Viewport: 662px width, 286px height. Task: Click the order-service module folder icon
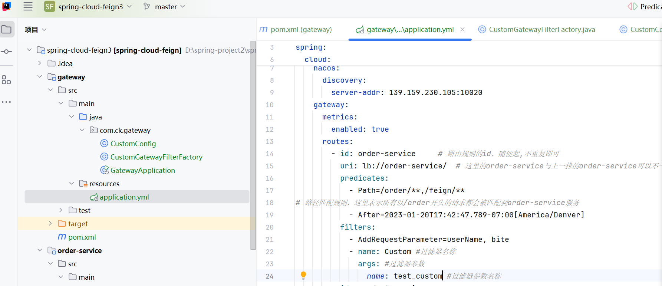click(x=52, y=250)
